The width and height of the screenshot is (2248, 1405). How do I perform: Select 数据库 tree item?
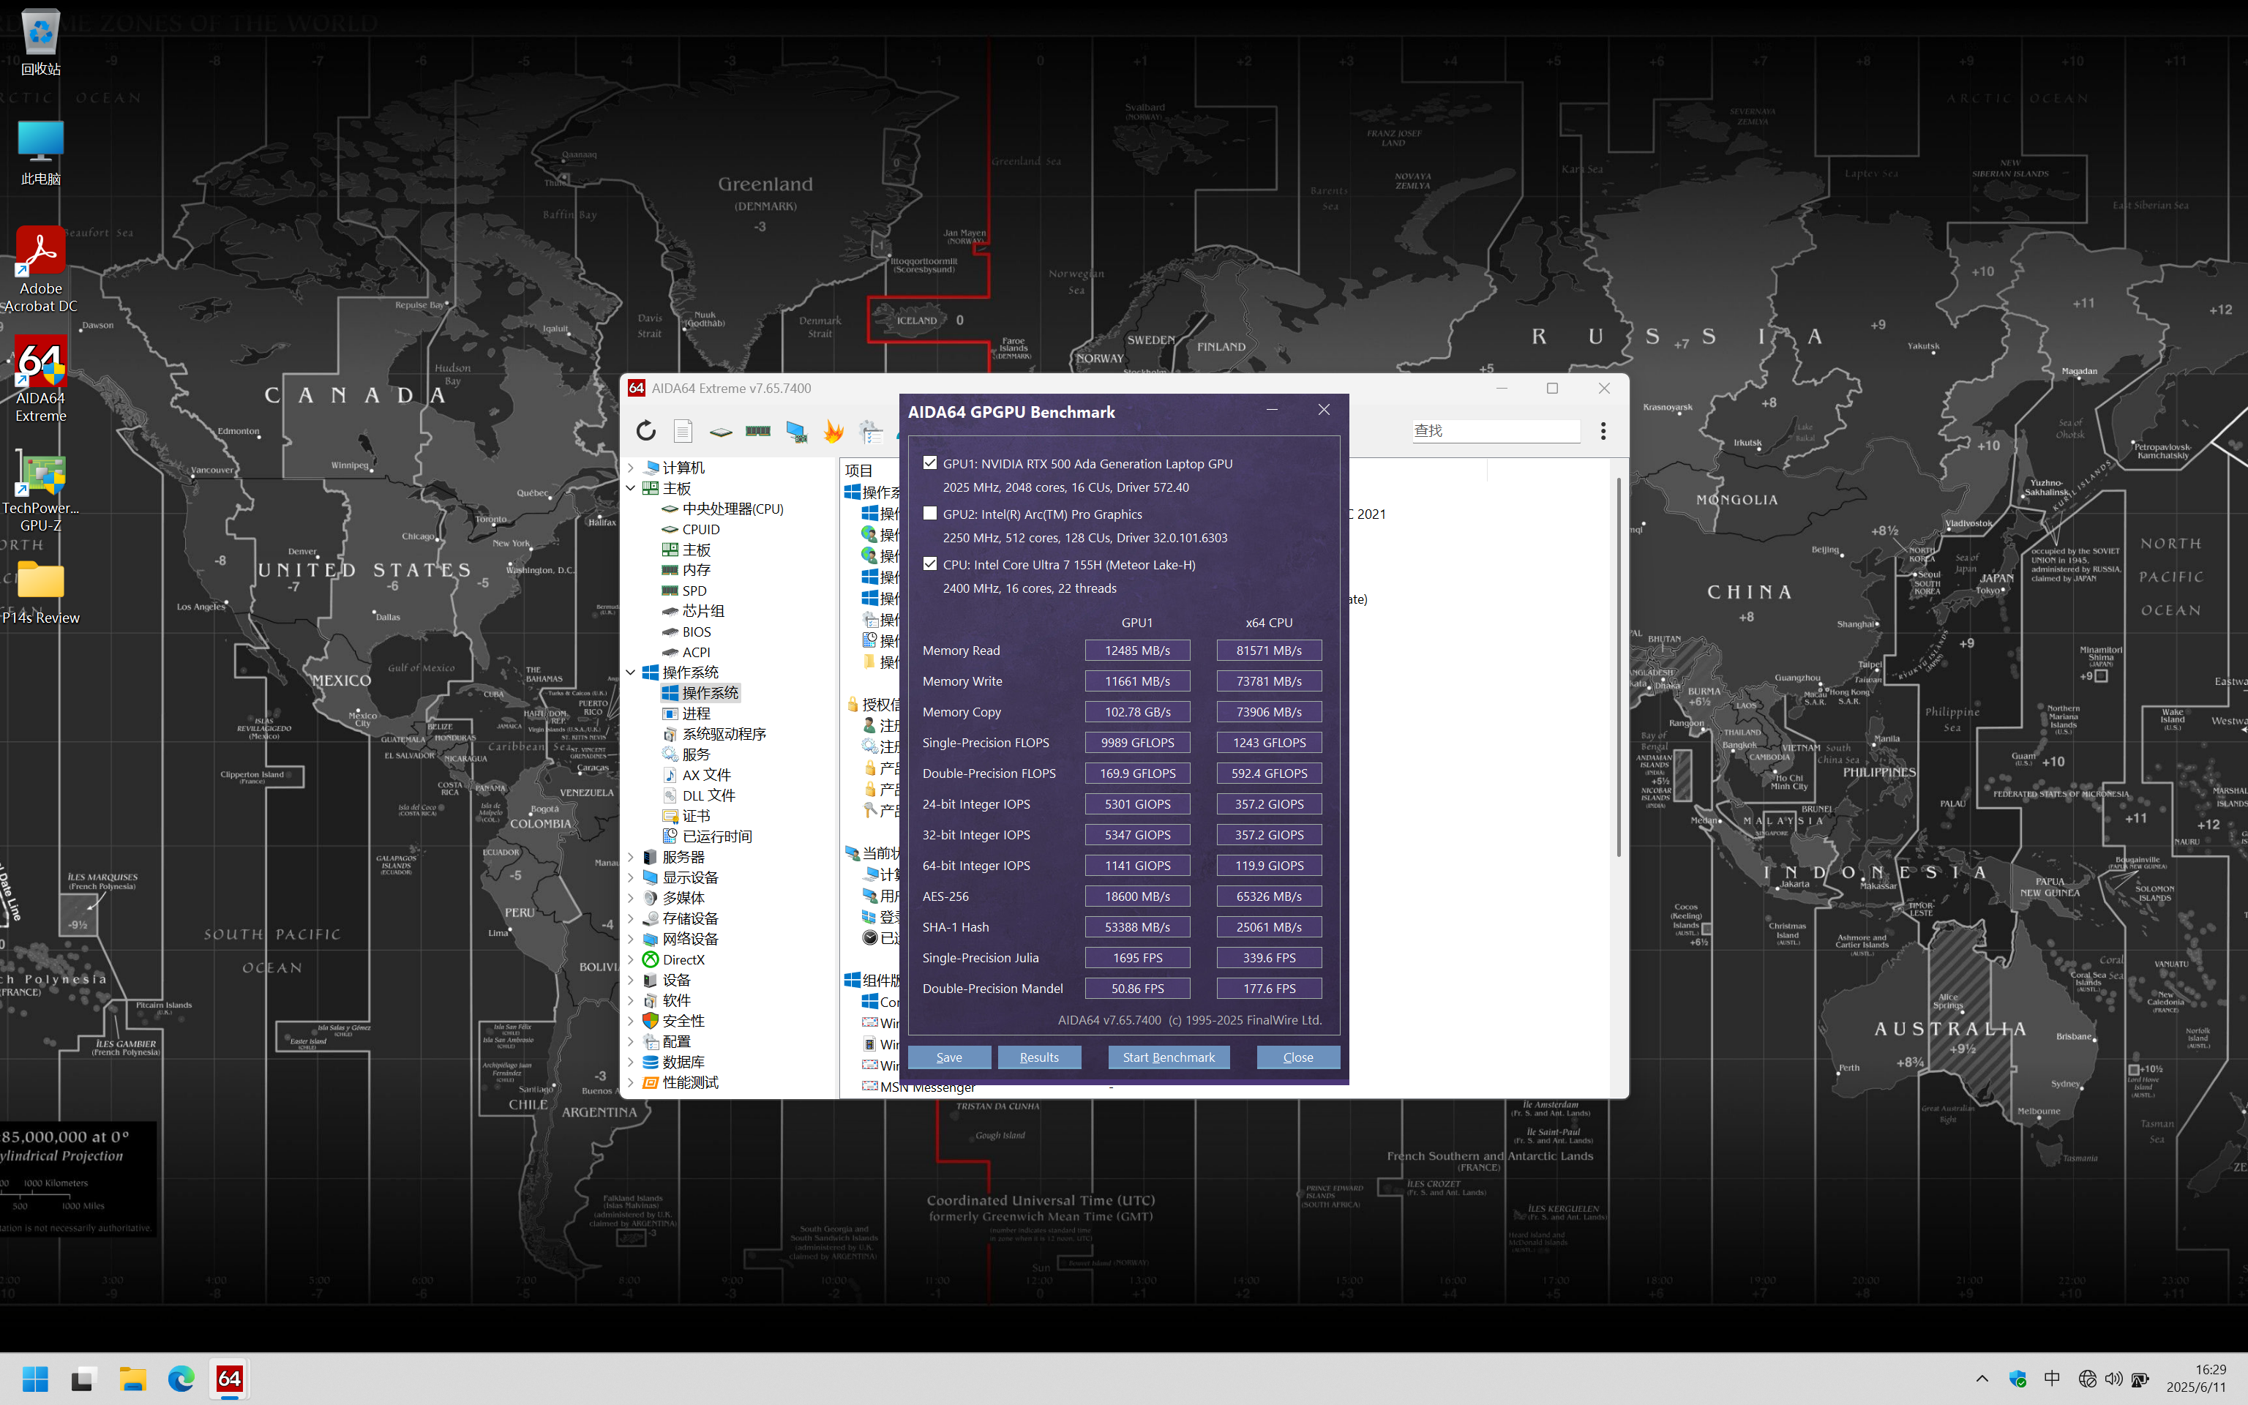[x=683, y=1062]
